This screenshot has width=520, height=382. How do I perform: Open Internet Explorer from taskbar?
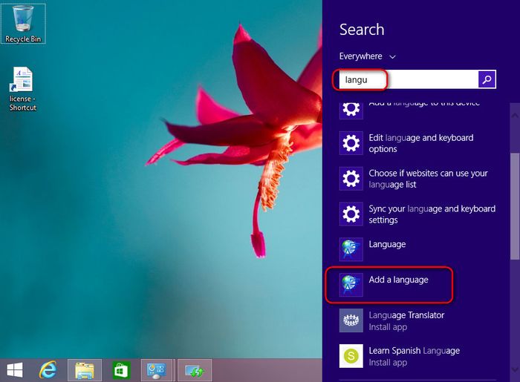coord(48,369)
